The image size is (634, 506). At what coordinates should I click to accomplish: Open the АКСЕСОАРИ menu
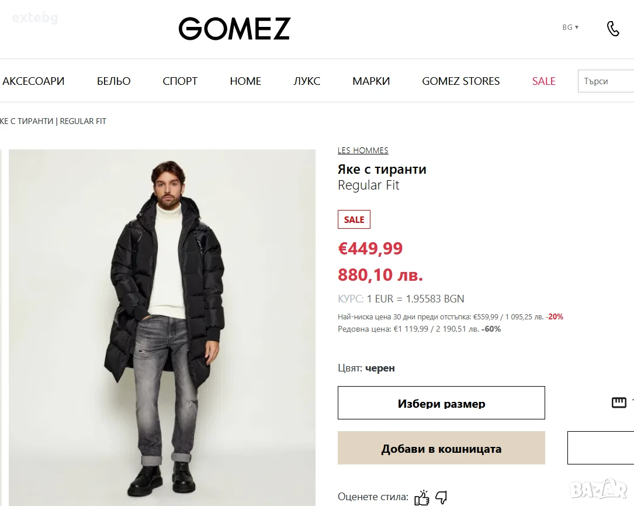pyautogui.click(x=33, y=81)
